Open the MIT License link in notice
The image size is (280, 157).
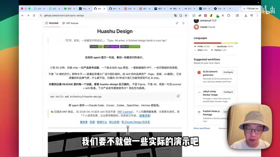(125, 112)
